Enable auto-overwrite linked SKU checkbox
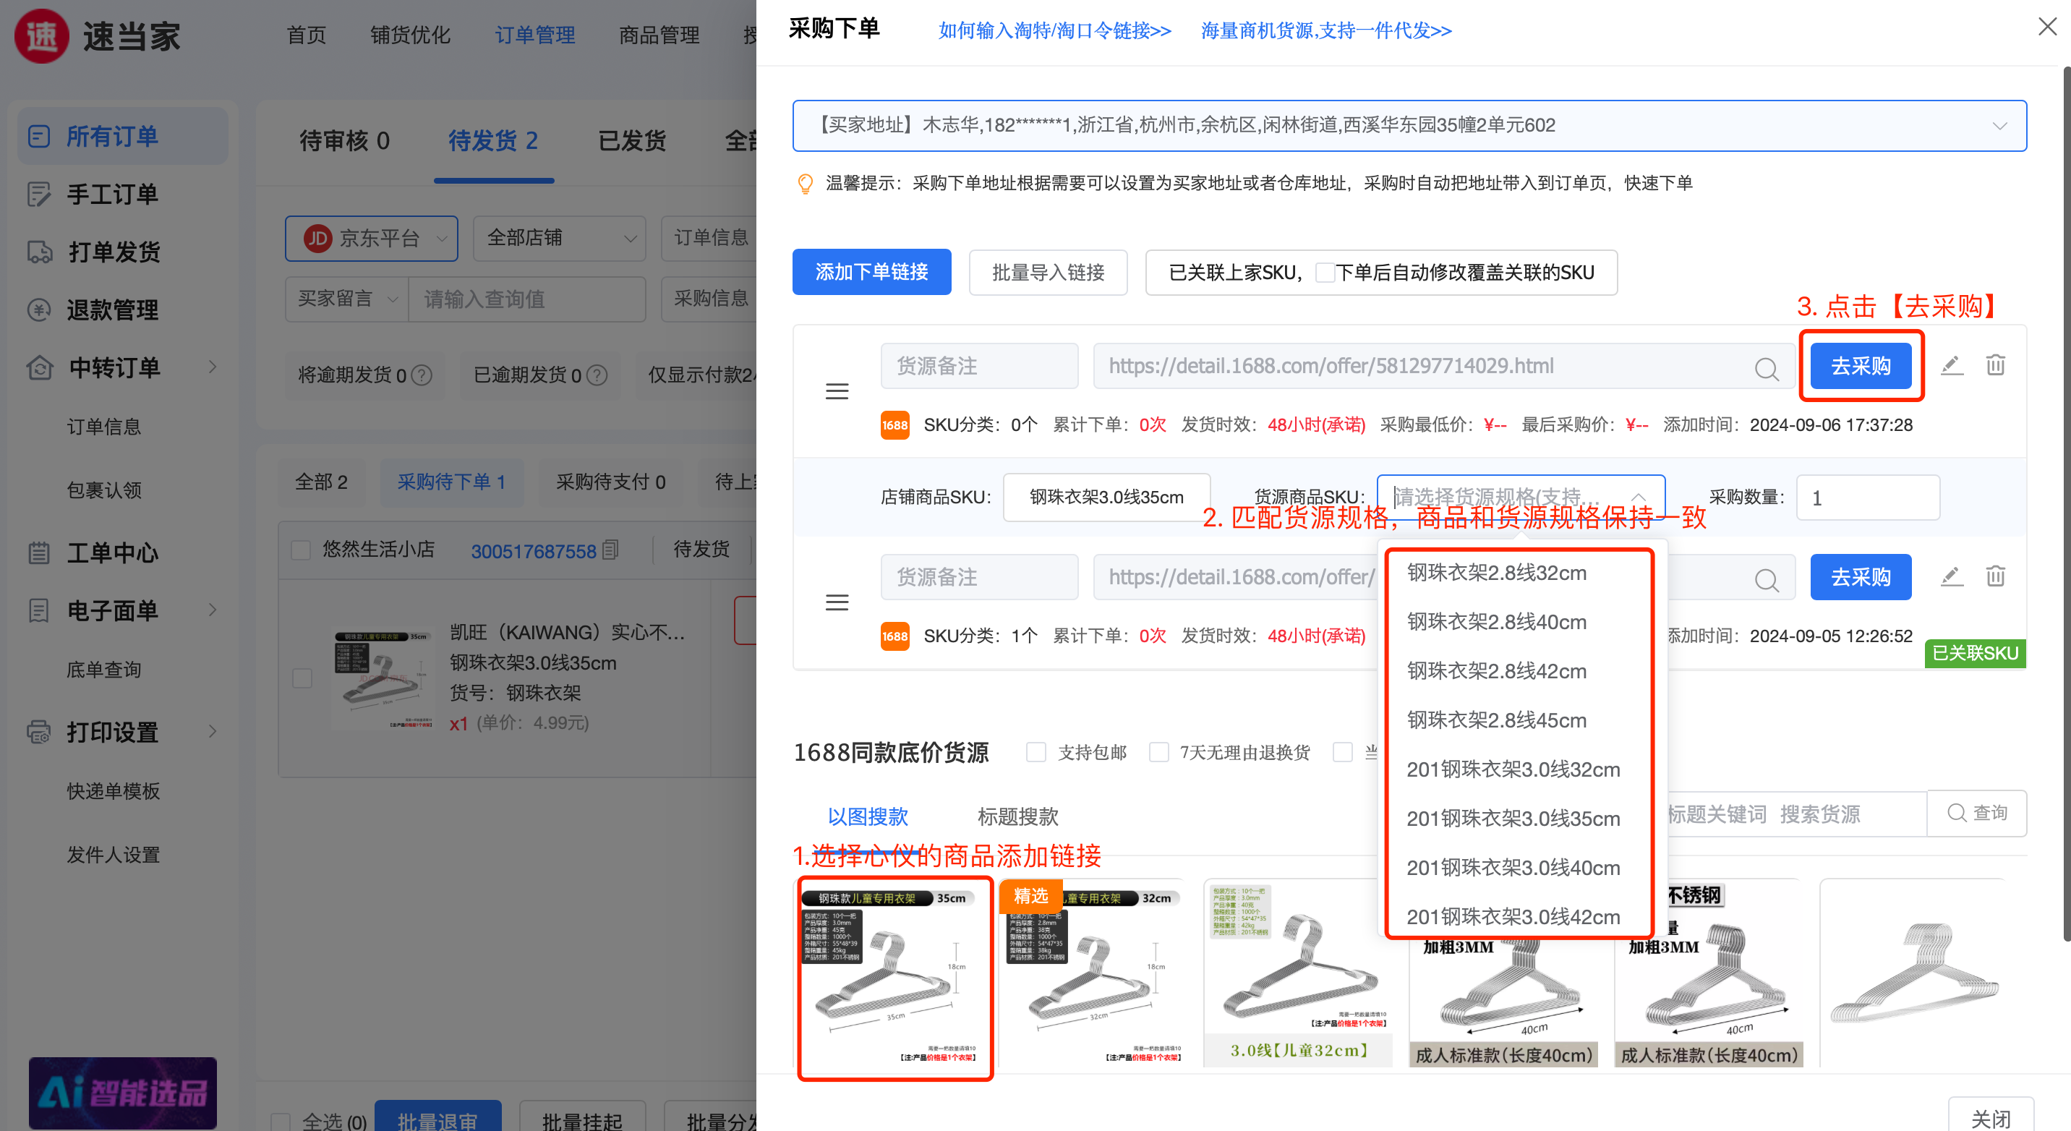 [x=1324, y=273]
